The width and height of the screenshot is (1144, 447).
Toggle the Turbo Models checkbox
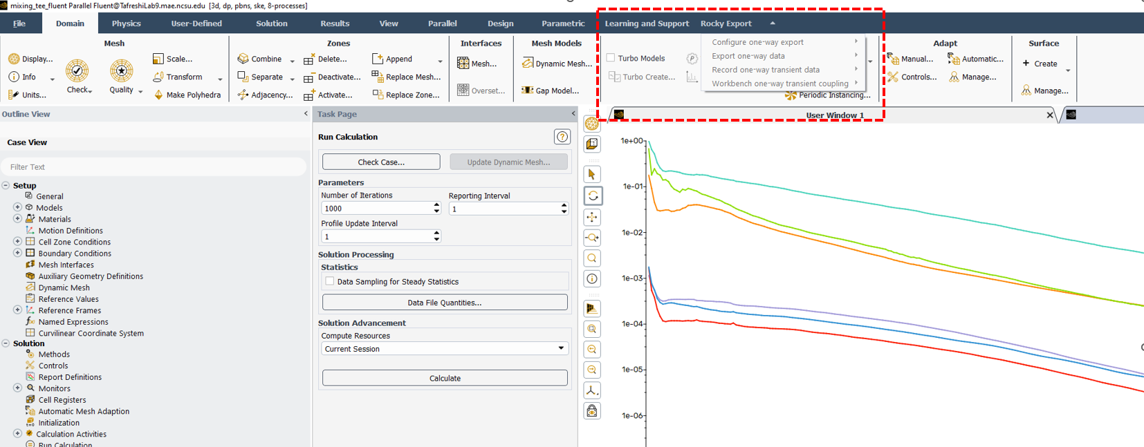click(611, 58)
